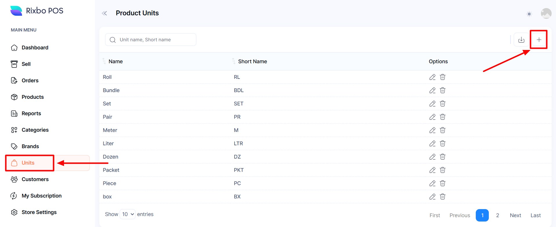Screen dimensions: 556x227
Task: Delete the box unit trash icon
Action: pos(442,197)
